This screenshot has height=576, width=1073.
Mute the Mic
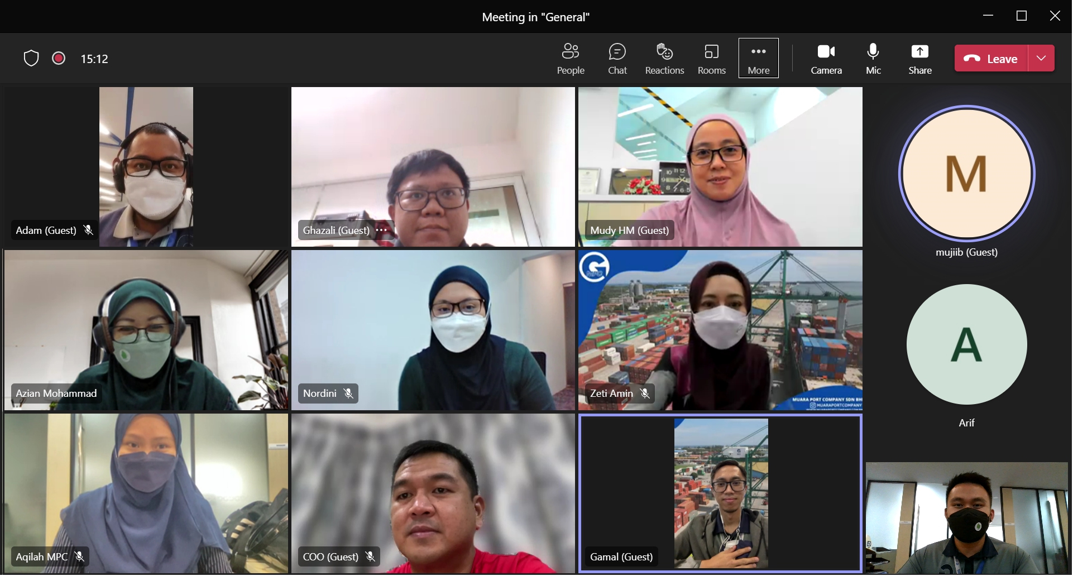(x=873, y=59)
